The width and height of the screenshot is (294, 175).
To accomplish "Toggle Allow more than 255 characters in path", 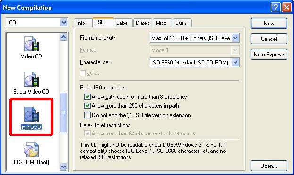I will point(87,106).
